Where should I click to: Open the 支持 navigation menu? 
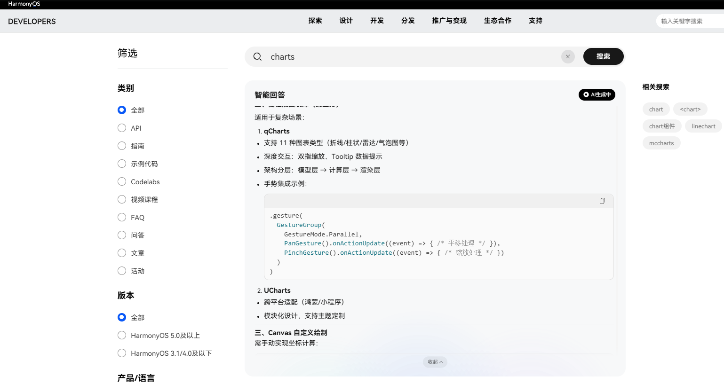[x=536, y=21]
